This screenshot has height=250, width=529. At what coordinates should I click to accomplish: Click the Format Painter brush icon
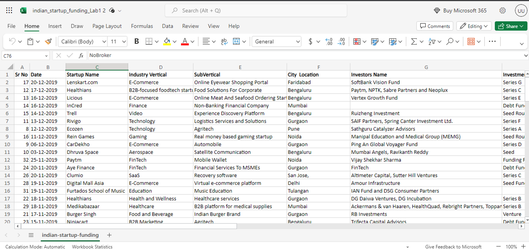point(48,42)
